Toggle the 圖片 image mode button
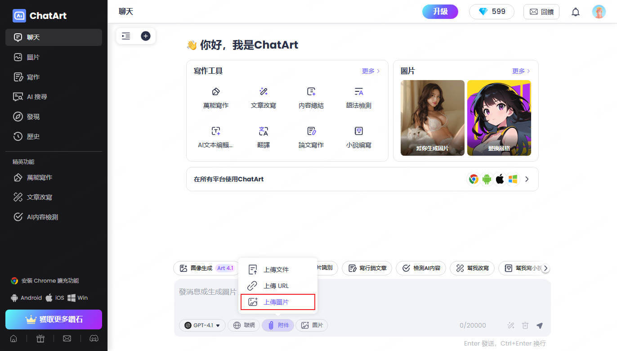 [312, 325]
